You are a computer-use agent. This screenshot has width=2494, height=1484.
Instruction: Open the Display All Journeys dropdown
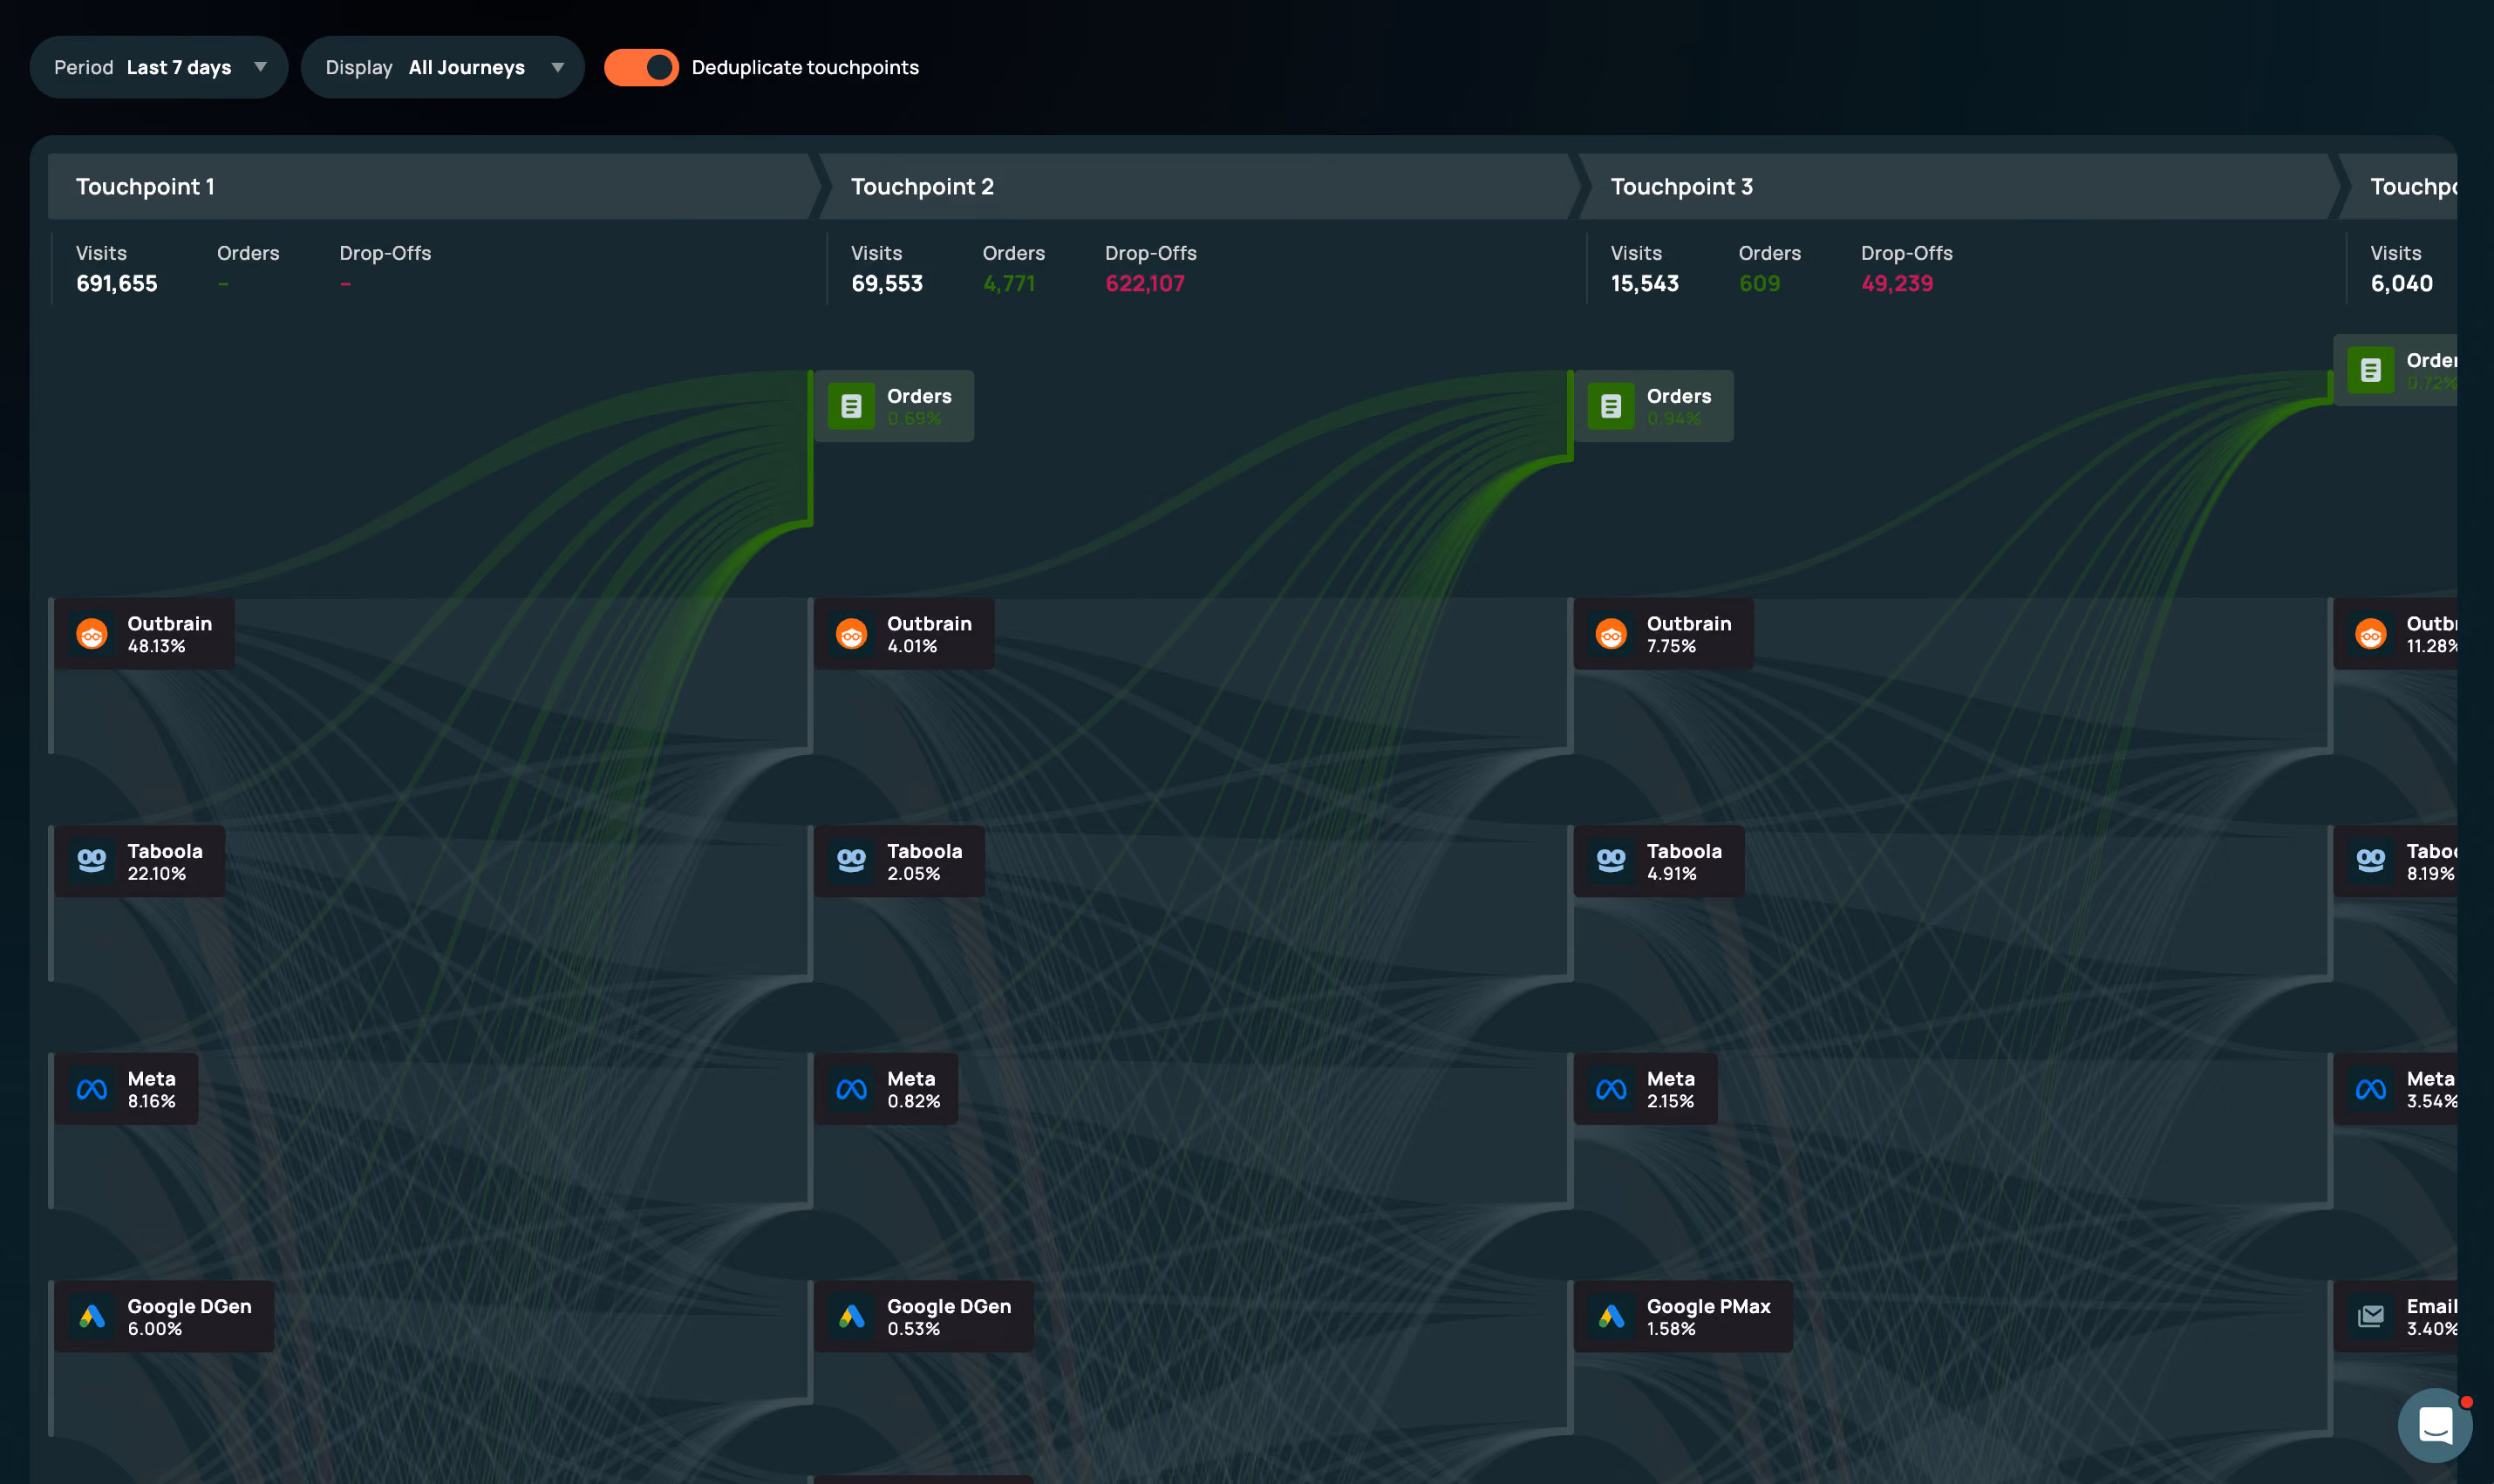coord(442,67)
